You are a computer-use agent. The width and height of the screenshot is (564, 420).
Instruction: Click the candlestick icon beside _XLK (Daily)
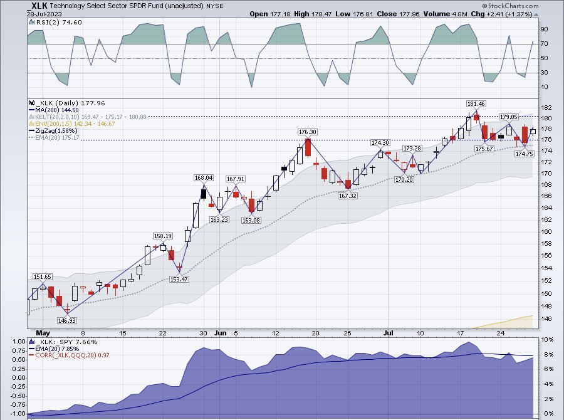click(x=32, y=103)
